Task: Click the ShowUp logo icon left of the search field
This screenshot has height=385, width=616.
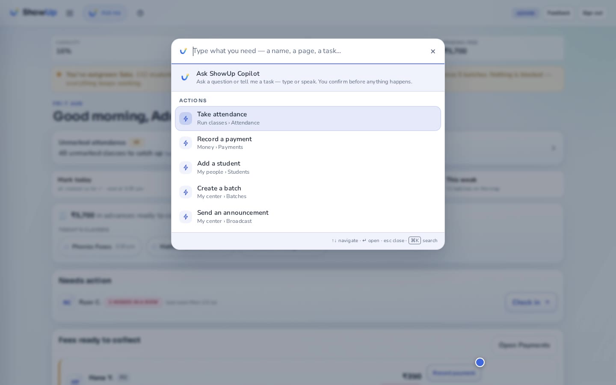Action: point(183,51)
